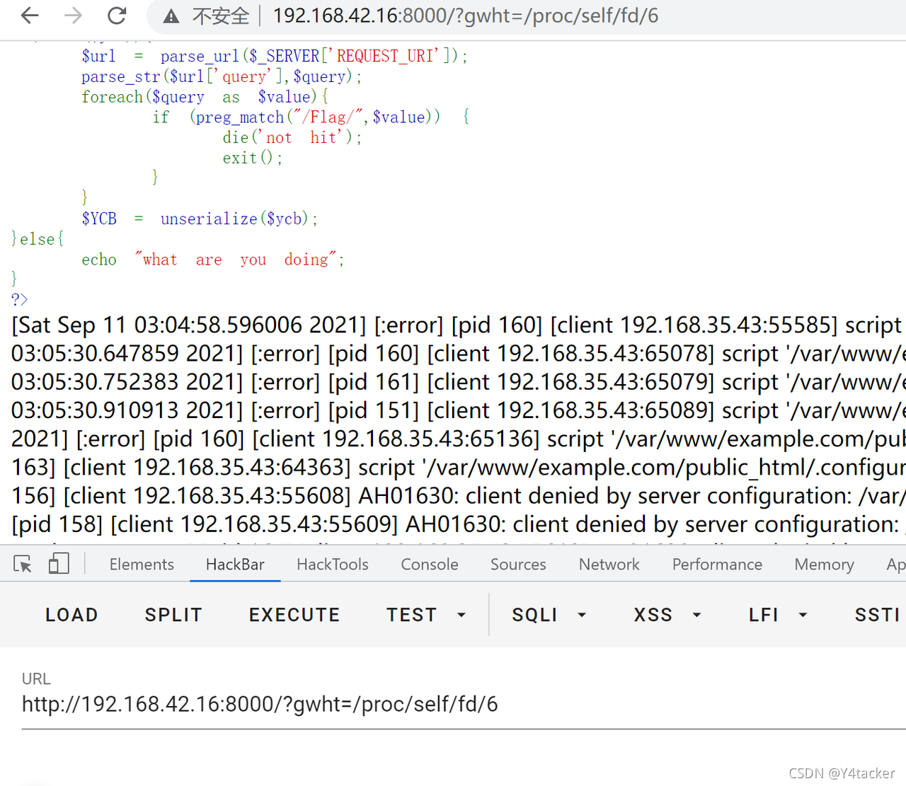This screenshot has width=906, height=786.
Task: Switch to the Elements tab
Action: point(142,564)
